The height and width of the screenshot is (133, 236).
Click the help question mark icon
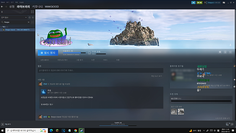click(205, 3)
